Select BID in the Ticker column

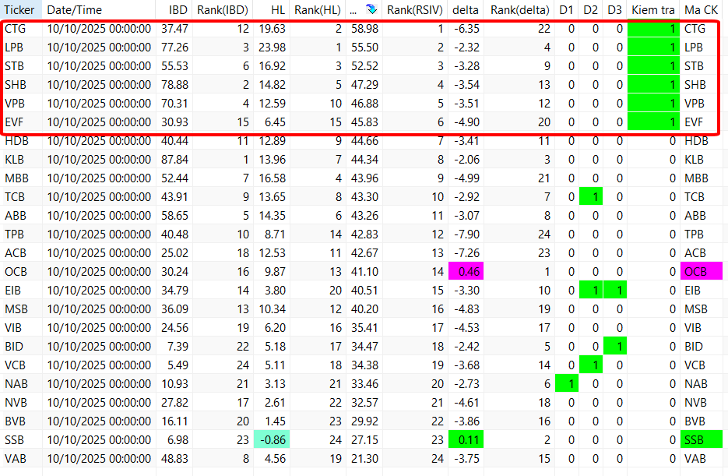pos(14,347)
